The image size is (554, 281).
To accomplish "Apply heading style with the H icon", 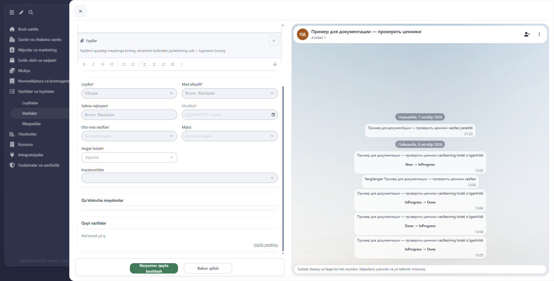I will 112,64.
